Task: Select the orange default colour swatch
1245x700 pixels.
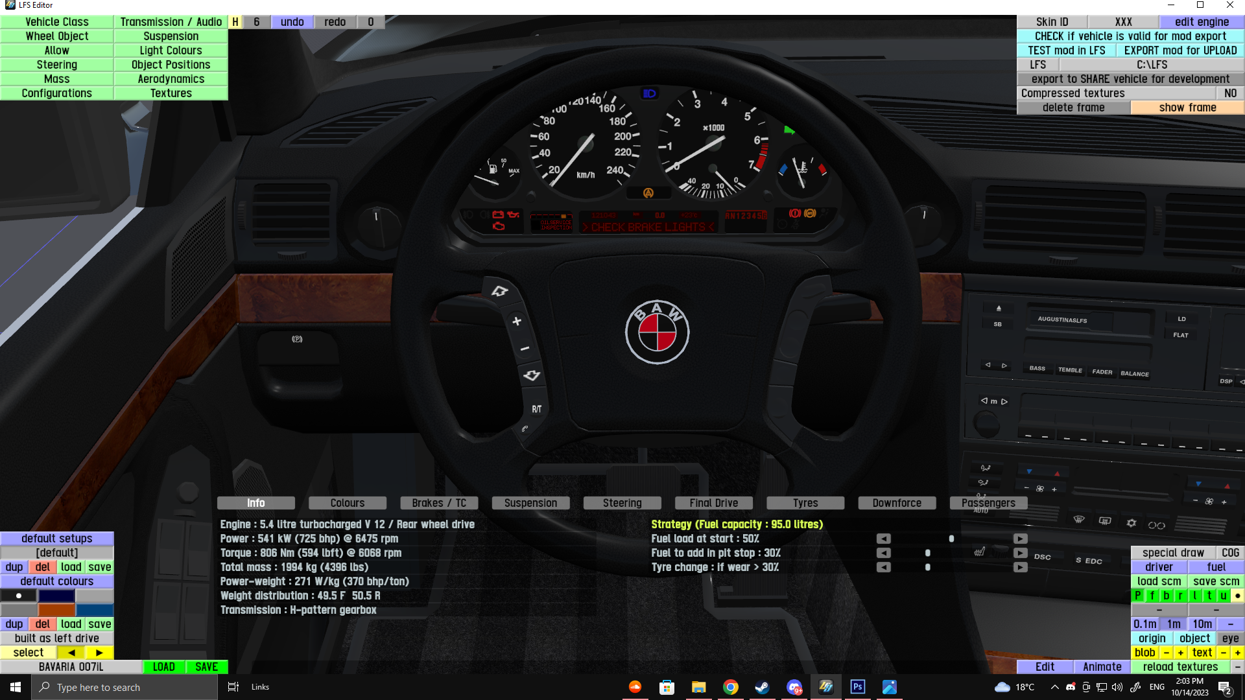Action: point(56,610)
